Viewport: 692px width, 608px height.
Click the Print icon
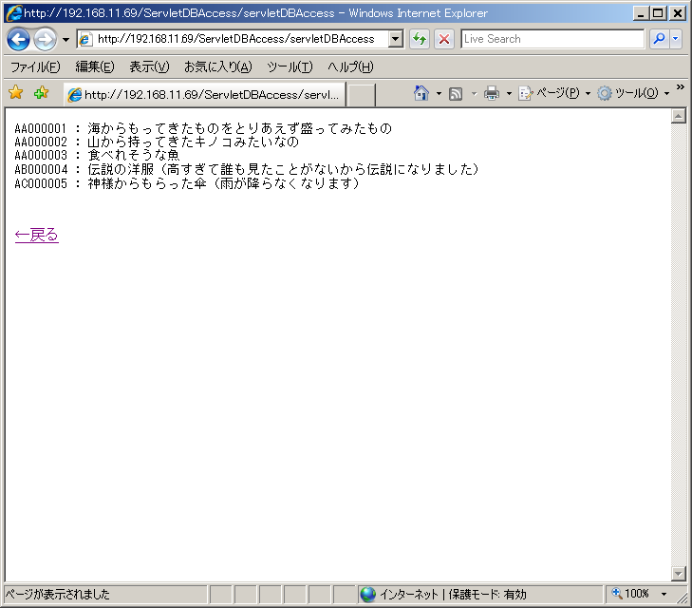pyautogui.click(x=492, y=94)
